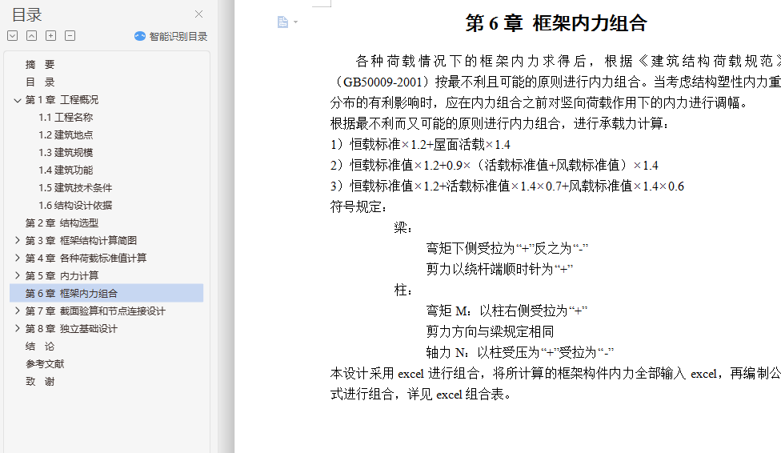This screenshot has width=781, height=453.
Task: Click the plus (promote level) icon
Action: pos(50,36)
